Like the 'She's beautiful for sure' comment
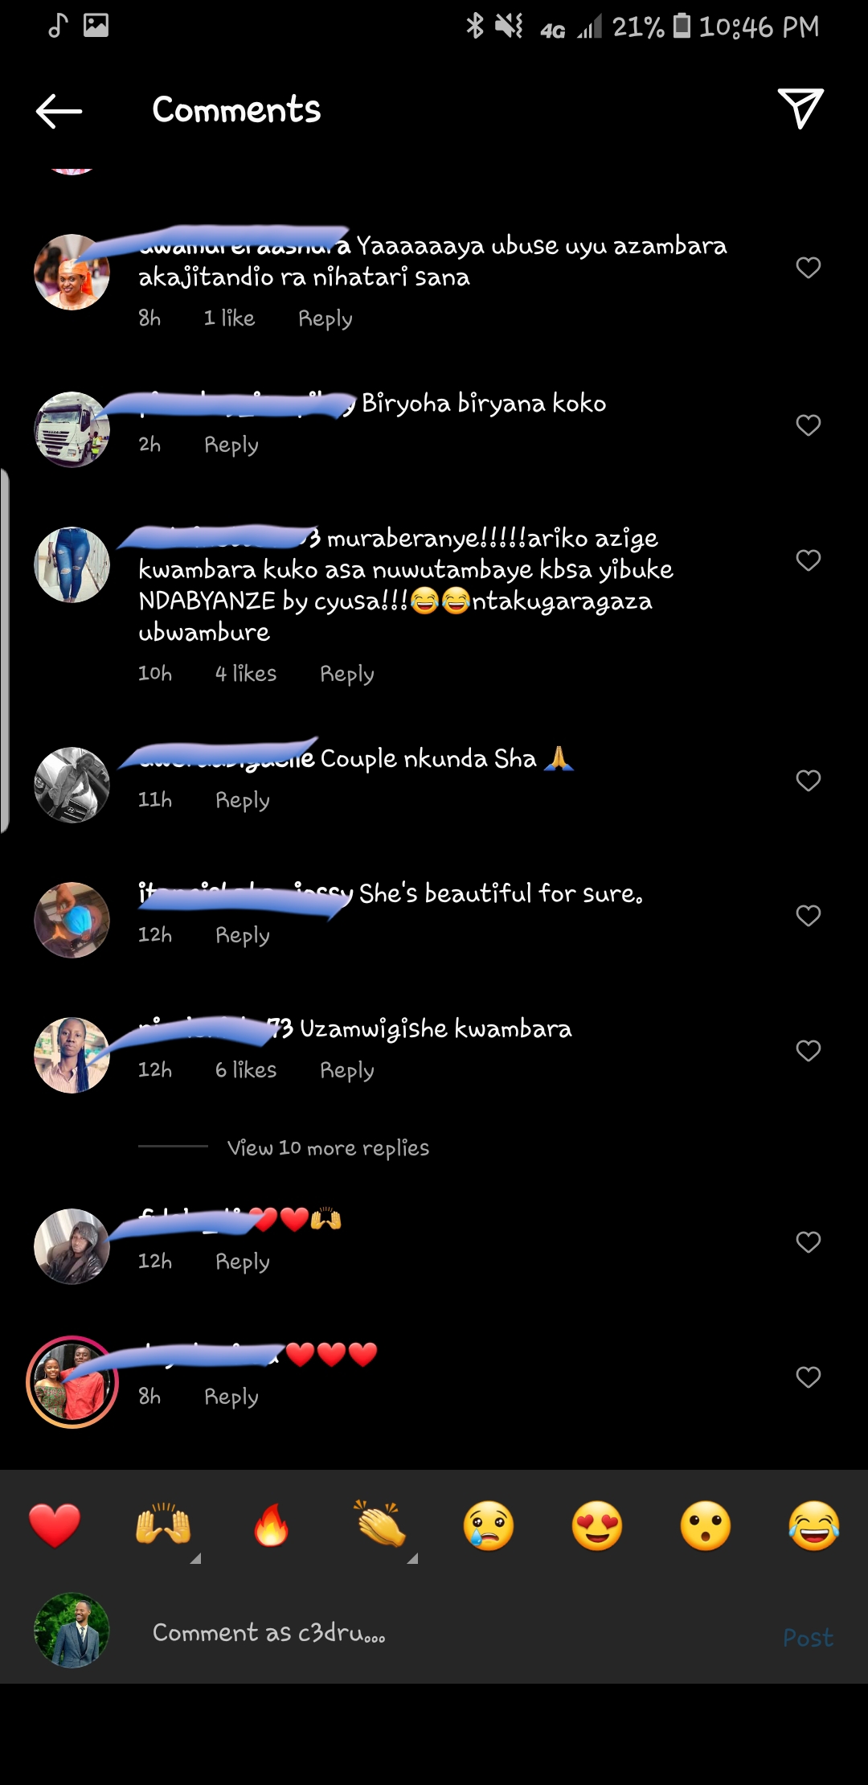868x1785 pixels. point(809,916)
